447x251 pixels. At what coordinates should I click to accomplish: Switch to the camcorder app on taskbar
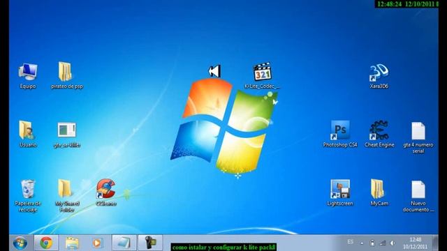[x=150, y=243]
